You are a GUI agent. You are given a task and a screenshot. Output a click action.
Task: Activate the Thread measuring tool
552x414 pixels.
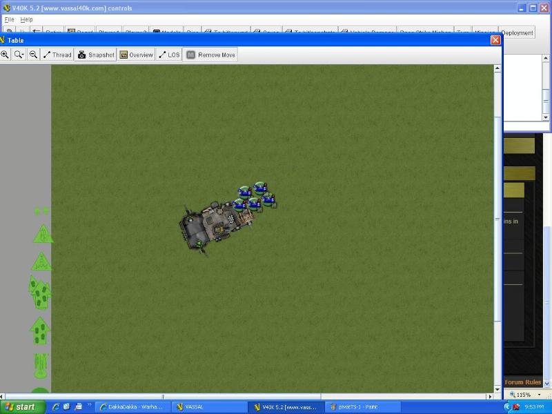coord(57,55)
